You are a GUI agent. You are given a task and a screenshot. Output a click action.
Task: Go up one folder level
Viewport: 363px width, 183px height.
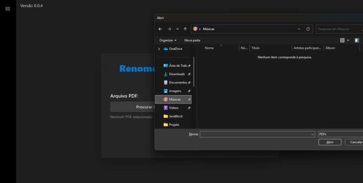(x=185, y=29)
